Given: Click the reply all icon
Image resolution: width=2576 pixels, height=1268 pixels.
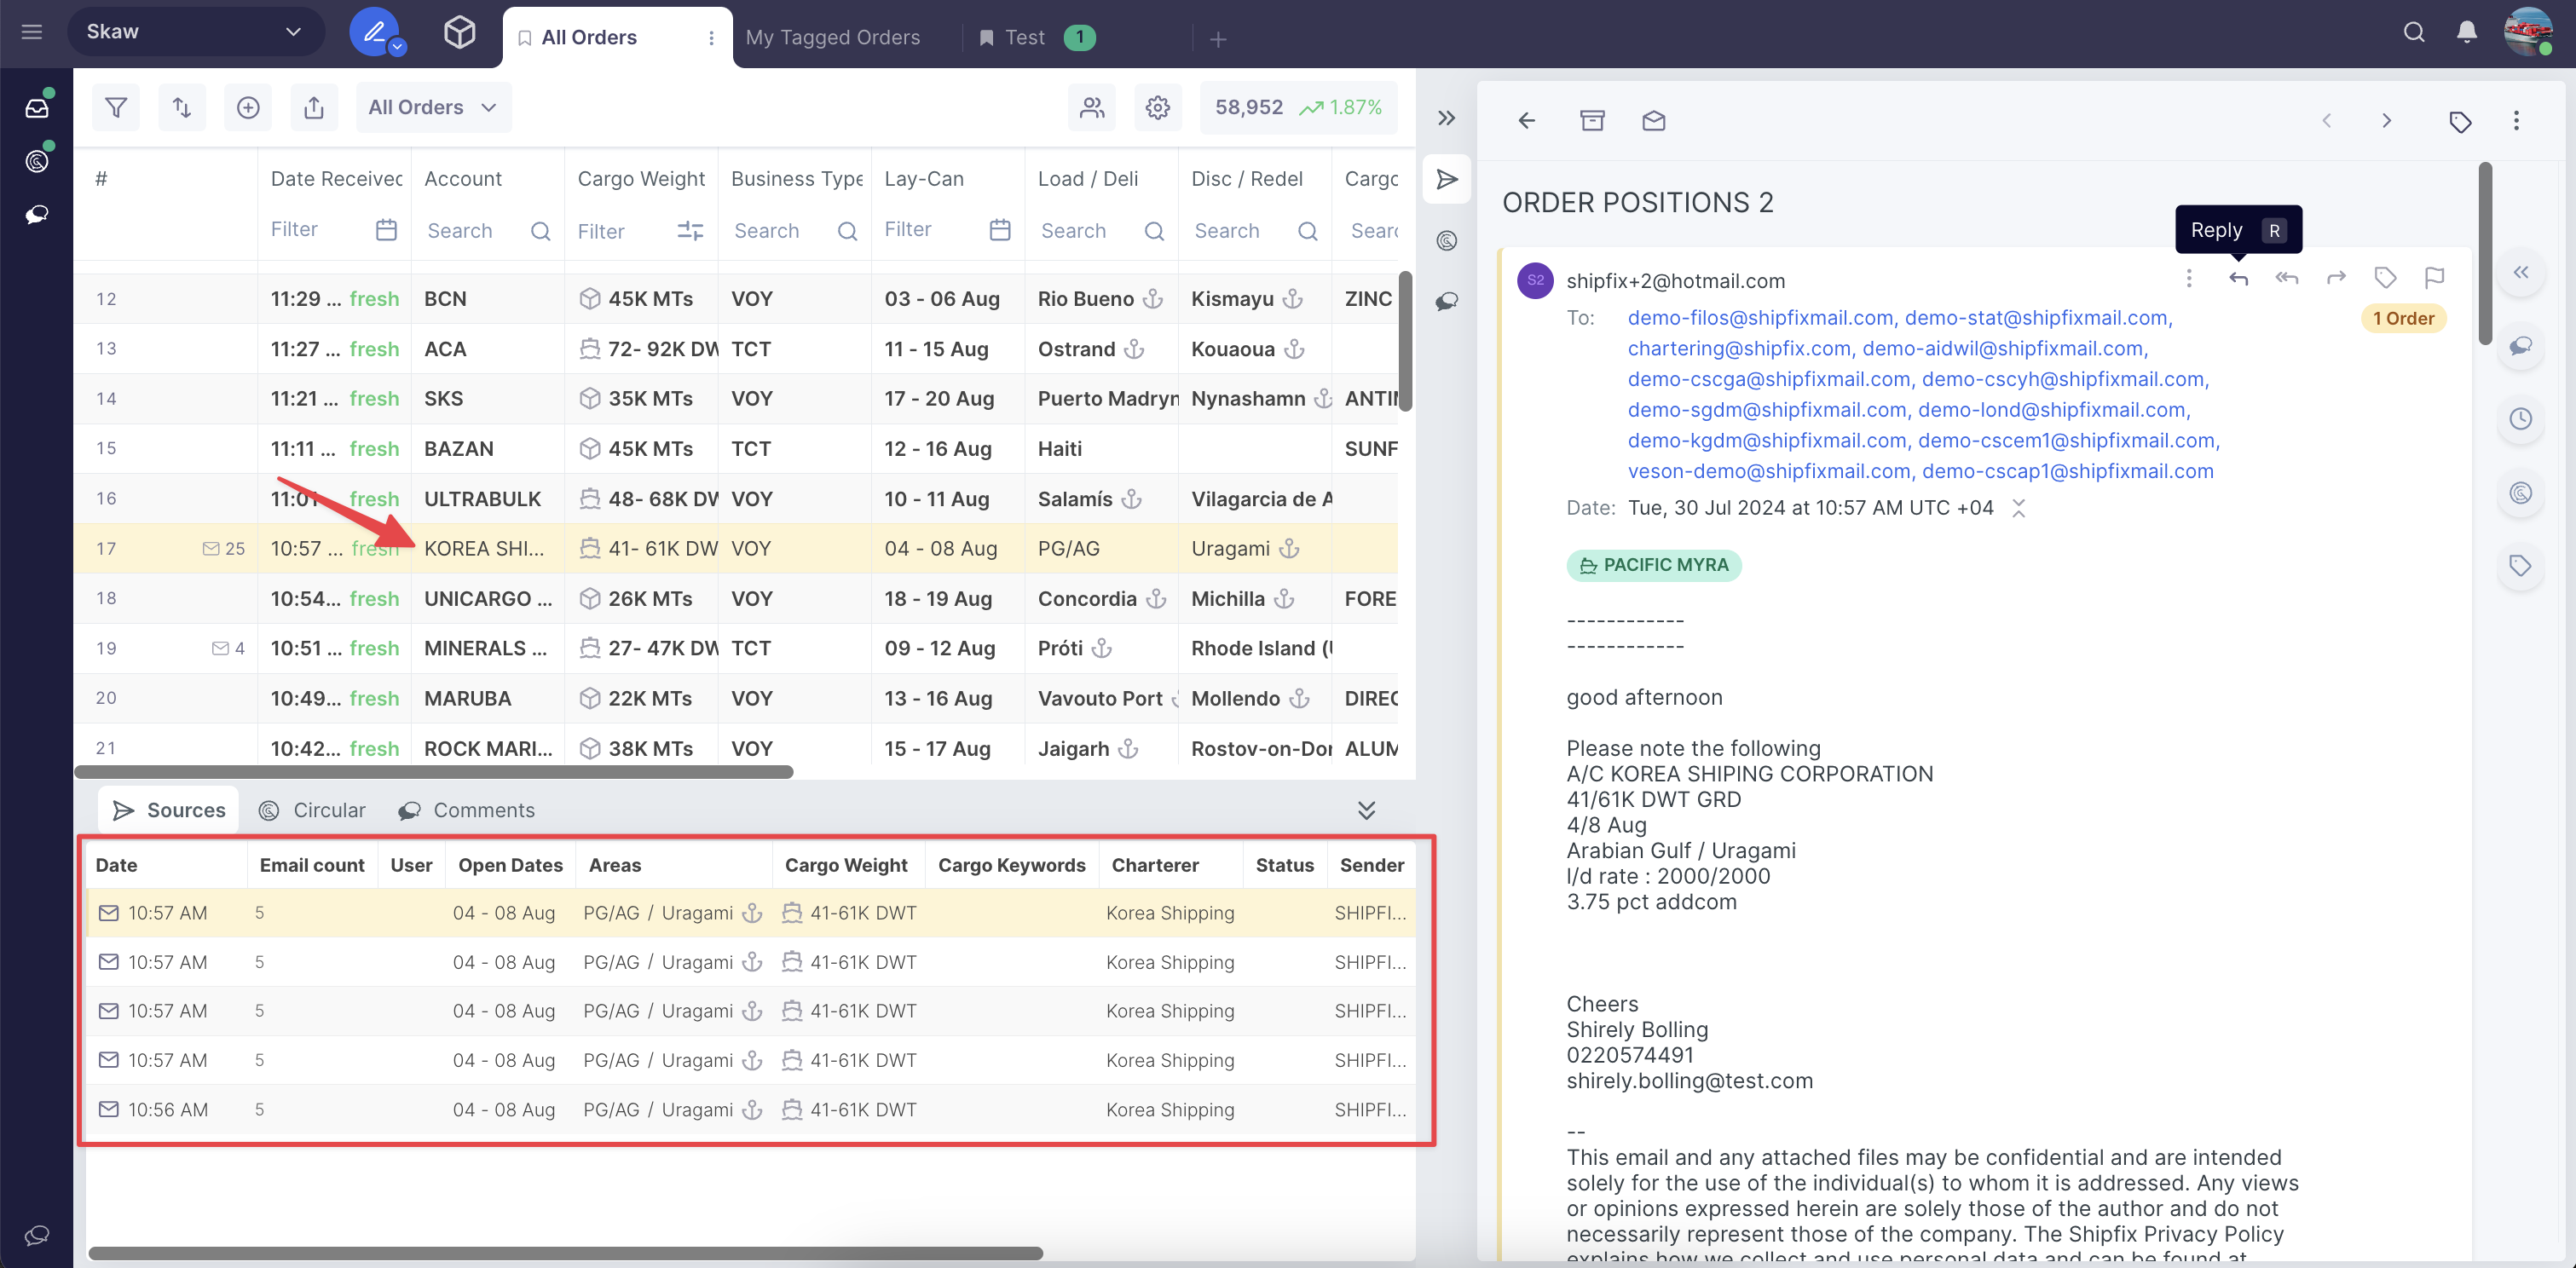Looking at the screenshot, I should pos(2286,278).
